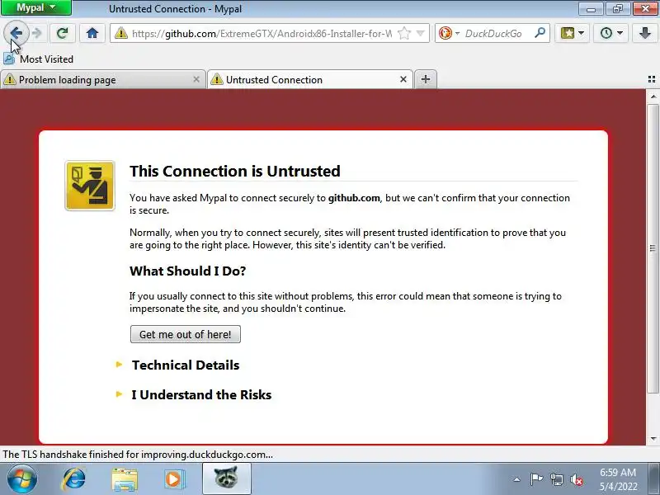660x495 pixels.
Task: Close the Problem loading page tab
Action: point(196,79)
